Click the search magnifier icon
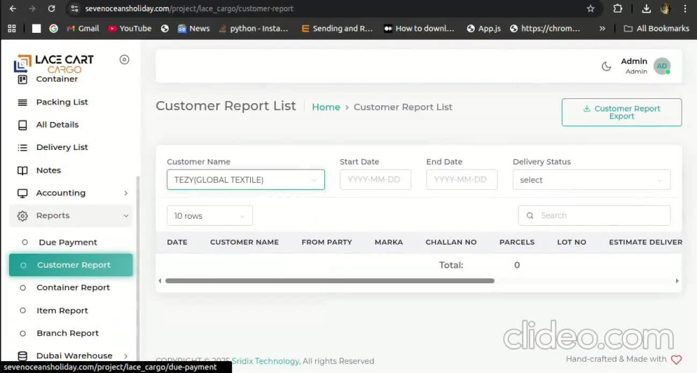 pyautogui.click(x=530, y=215)
